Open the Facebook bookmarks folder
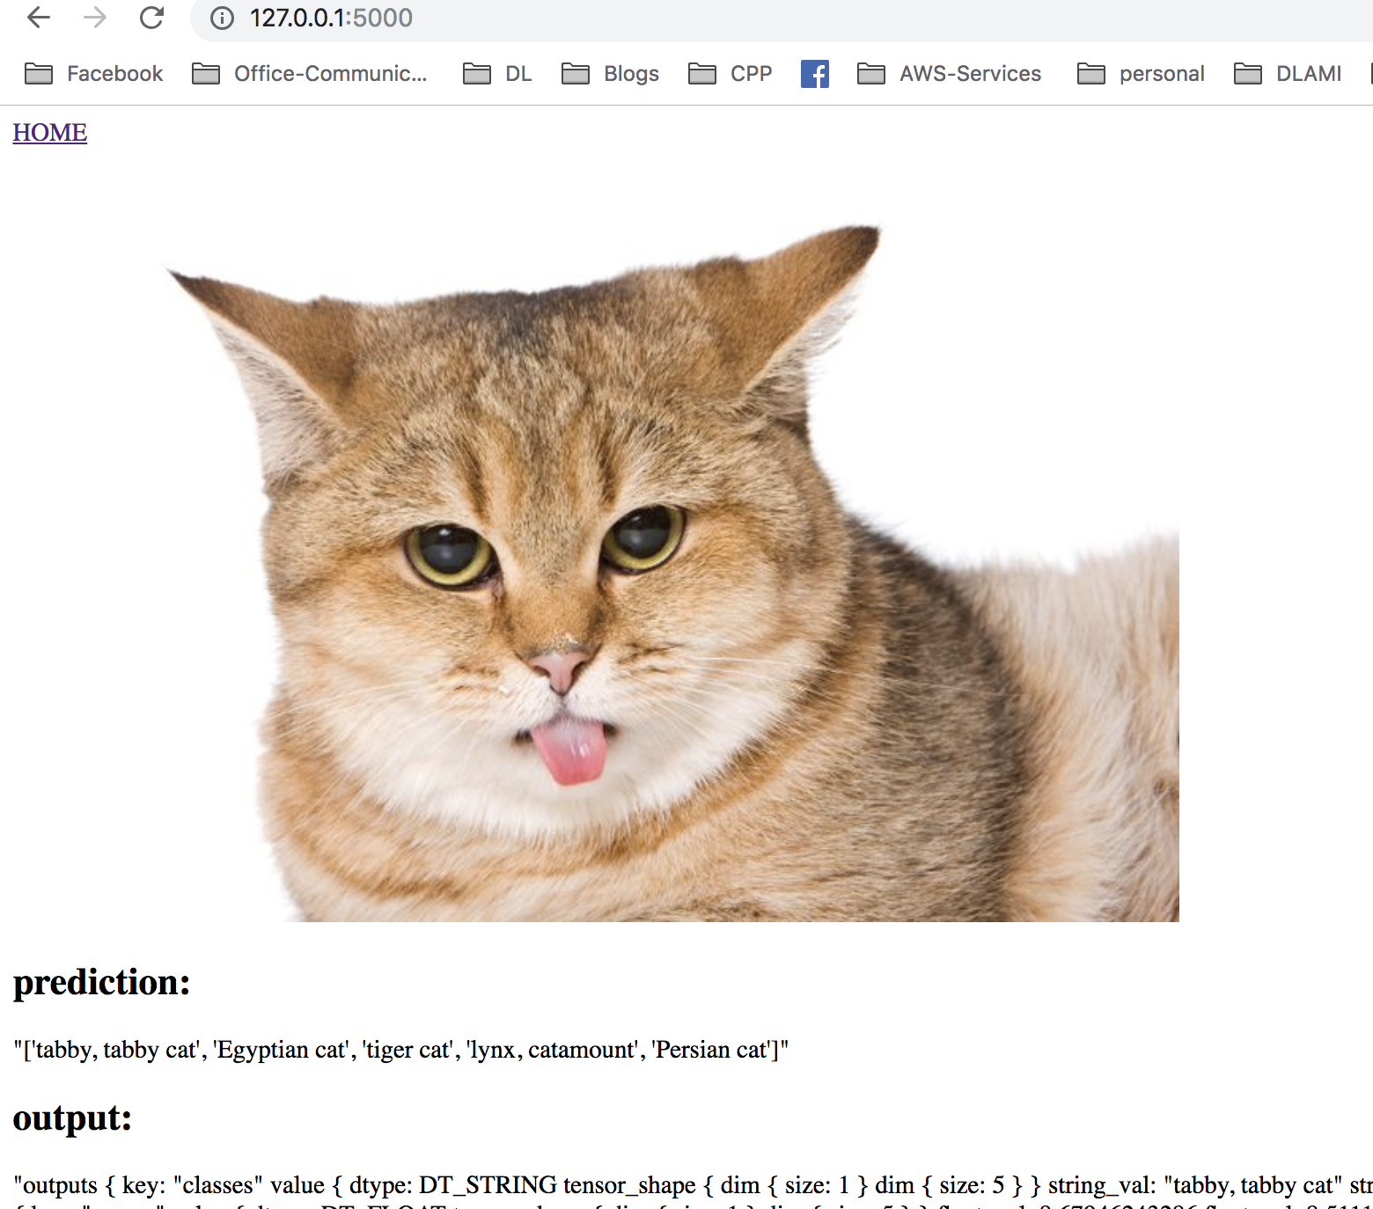1373x1209 pixels. click(94, 74)
